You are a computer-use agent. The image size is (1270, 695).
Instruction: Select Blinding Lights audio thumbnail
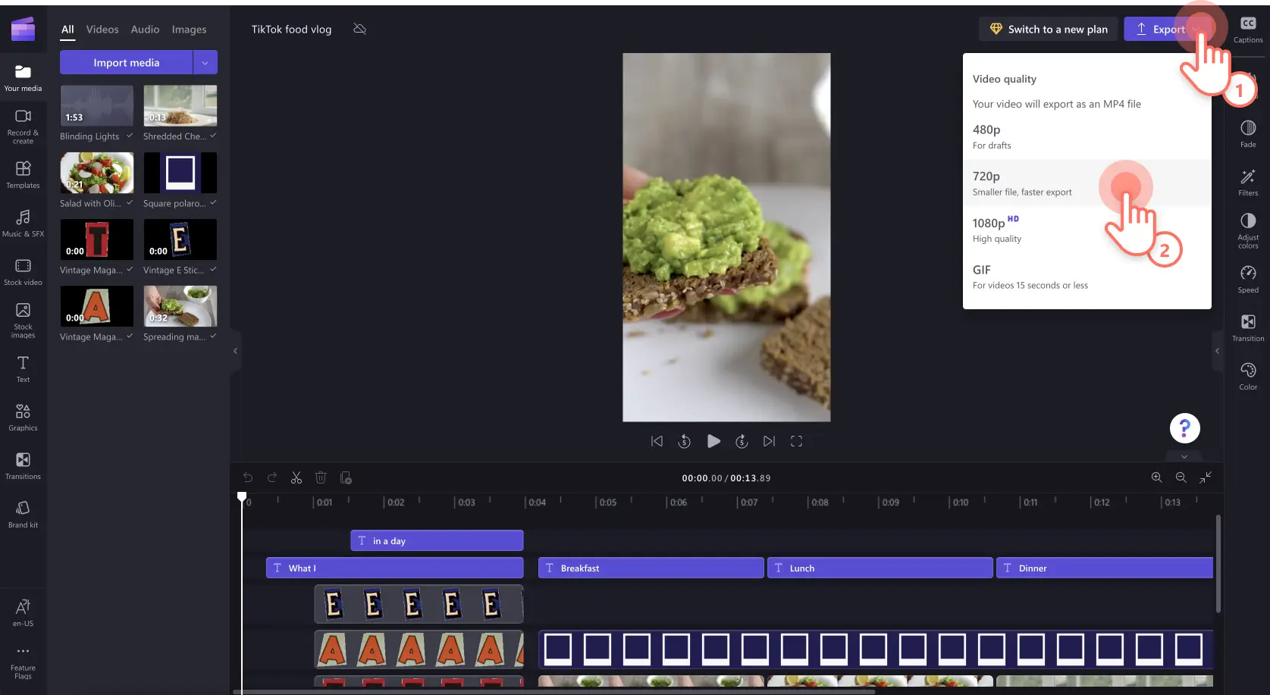point(96,105)
